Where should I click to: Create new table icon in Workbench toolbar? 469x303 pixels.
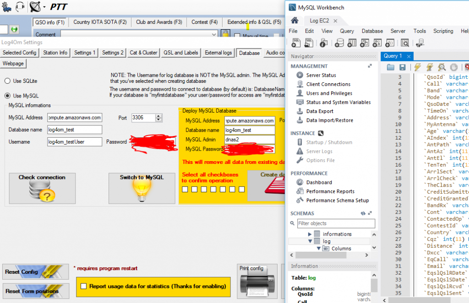(352, 43)
